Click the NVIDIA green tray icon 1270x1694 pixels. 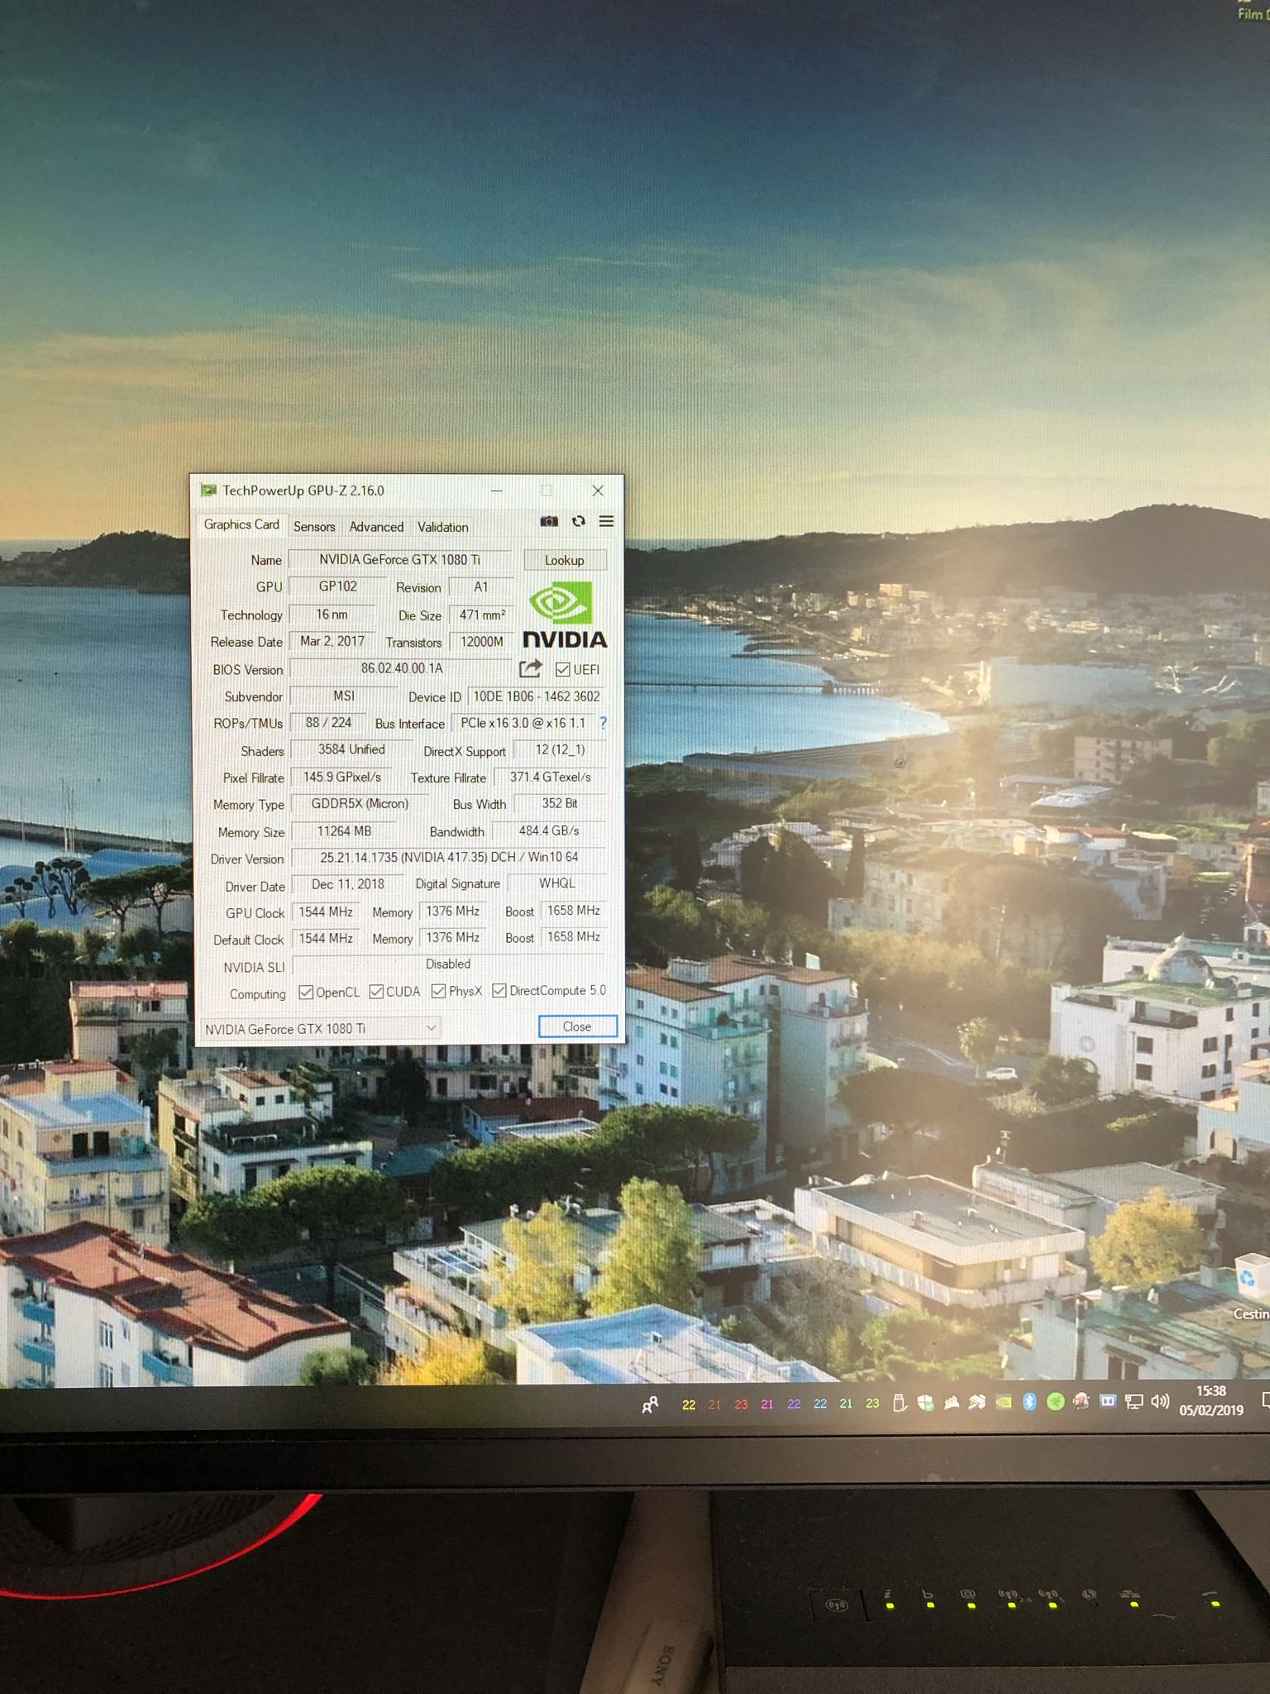click(1004, 1402)
